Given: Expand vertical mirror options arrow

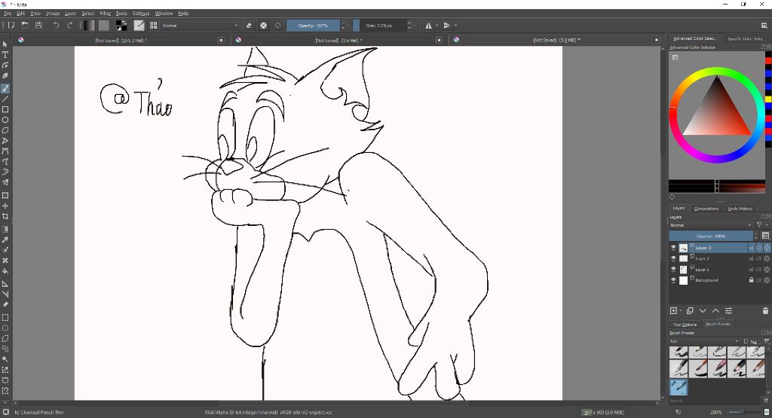Looking at the screenshot, I should (455, 25).
